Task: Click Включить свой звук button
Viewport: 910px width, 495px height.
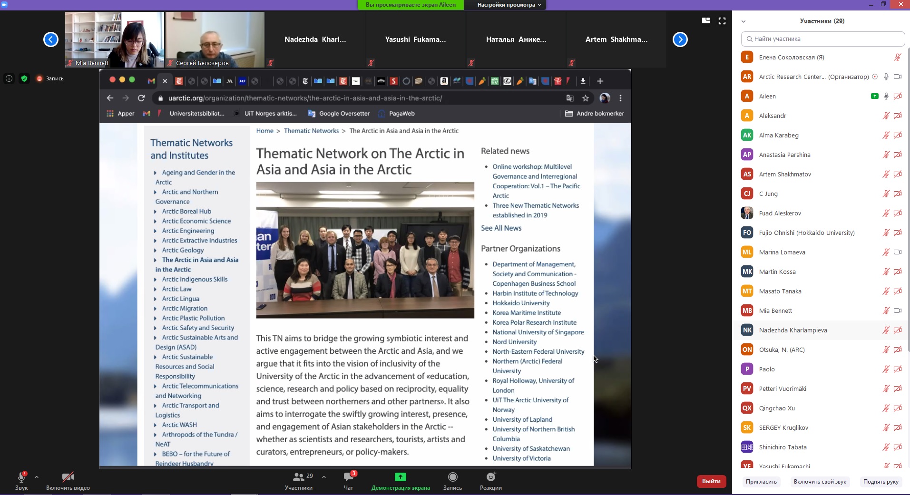Action: pos(820,482)
